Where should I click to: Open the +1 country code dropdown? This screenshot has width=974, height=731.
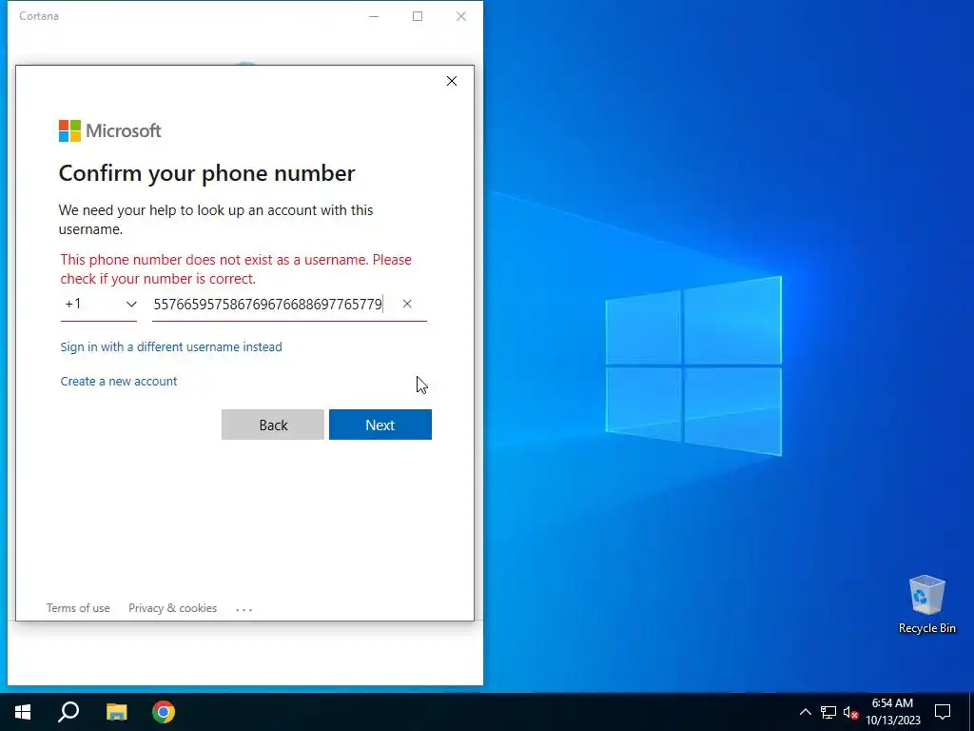click(x=99, y=304)
